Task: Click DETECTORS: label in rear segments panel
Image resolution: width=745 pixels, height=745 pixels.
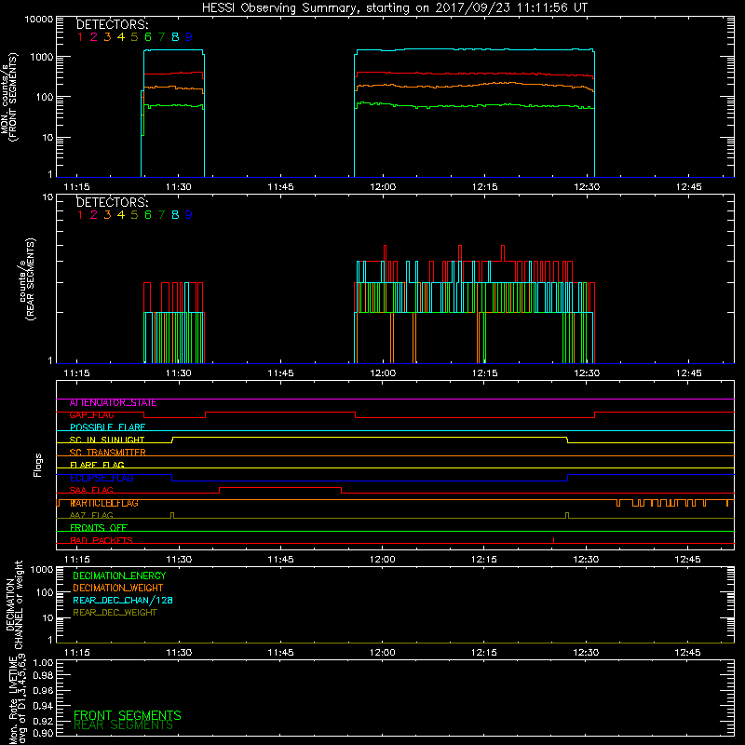Action: click(112, 203)
